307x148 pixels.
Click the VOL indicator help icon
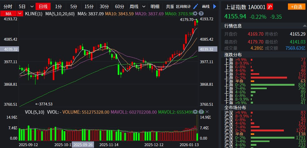point(201,112)
